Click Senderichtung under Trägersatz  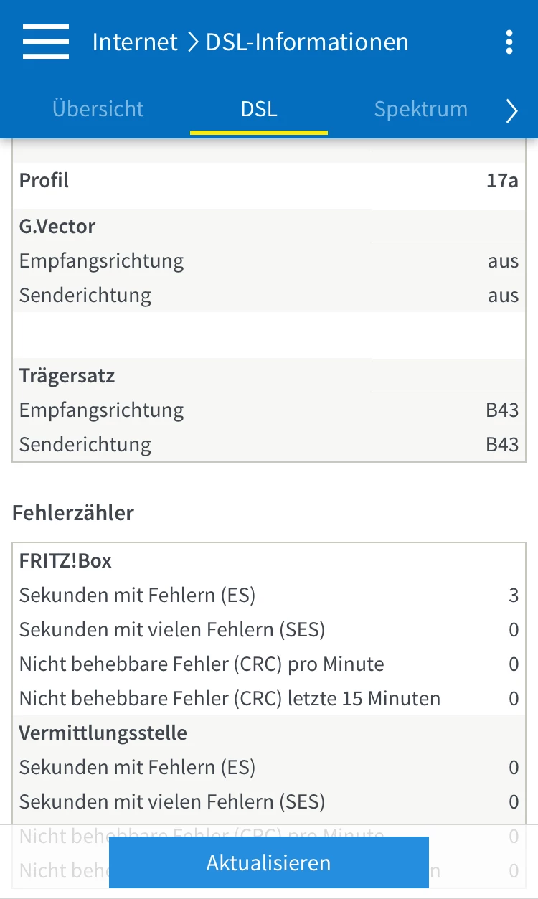click(85, 444)
